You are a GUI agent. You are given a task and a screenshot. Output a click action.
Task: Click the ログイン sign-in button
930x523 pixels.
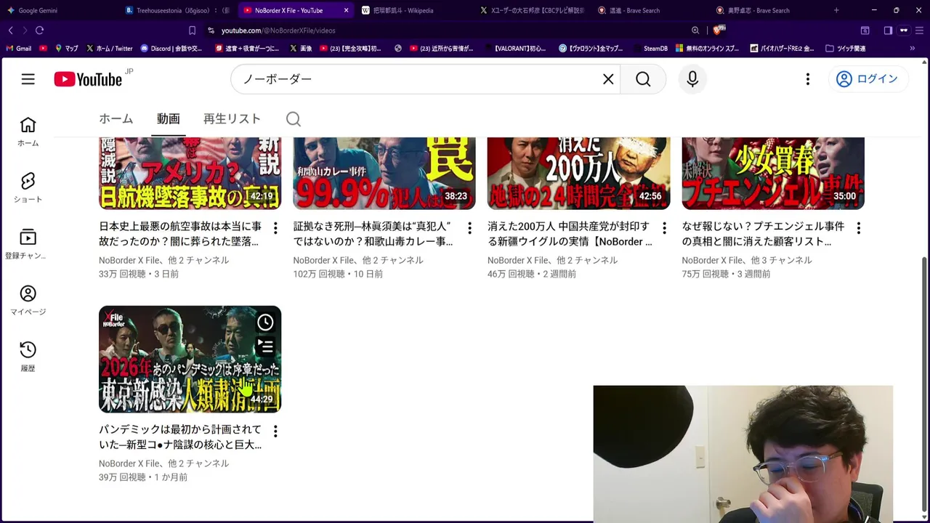(868, 79)
